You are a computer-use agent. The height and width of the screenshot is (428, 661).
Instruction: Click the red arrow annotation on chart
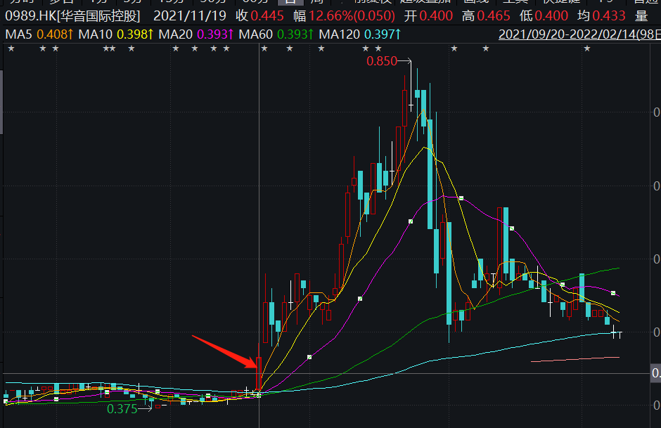tap(224, 351)
